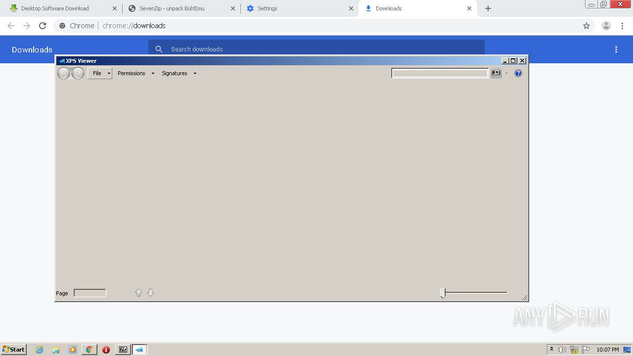633x356 pixels.
Task: Open 7-Zip taskbar icon
Action: point(123,350)
